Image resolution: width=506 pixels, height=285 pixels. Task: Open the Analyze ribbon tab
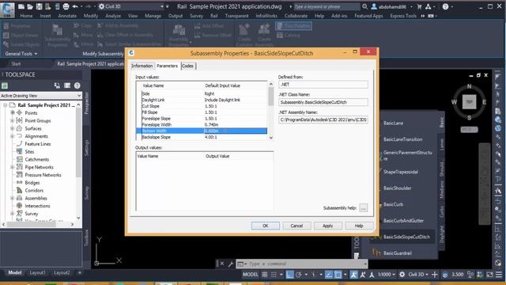click(x=113, y=16)
